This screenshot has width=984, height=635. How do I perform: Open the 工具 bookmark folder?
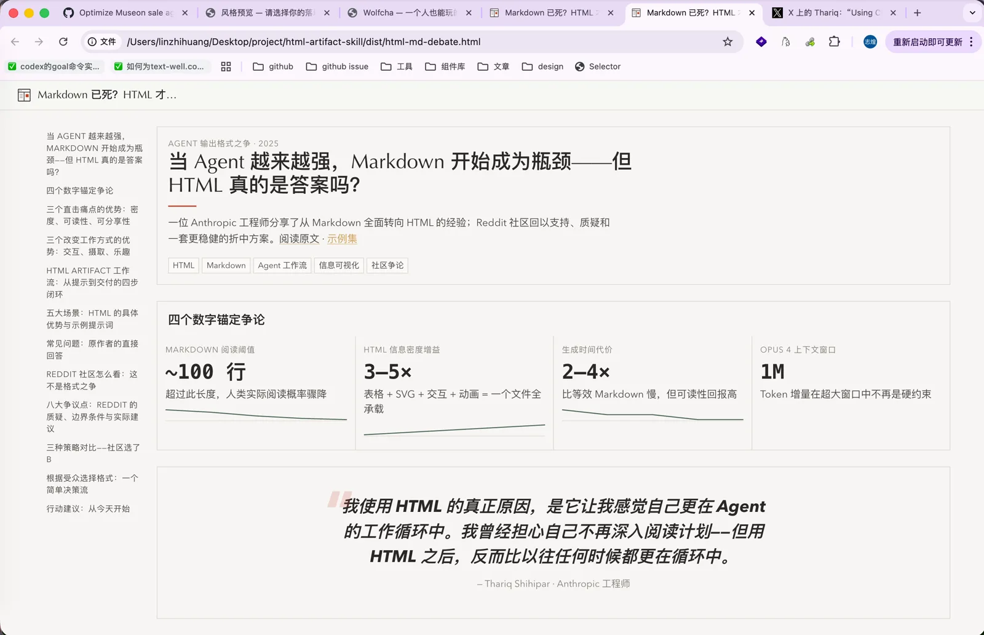pyautogui.click(x=397, y=66)
